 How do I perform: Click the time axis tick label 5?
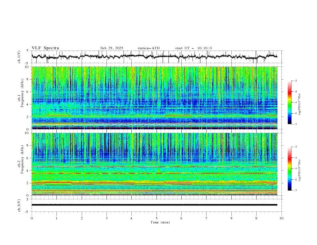[156, 218]
